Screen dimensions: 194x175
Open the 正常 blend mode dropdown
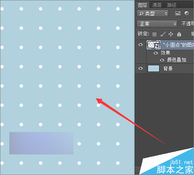(157, 24)
